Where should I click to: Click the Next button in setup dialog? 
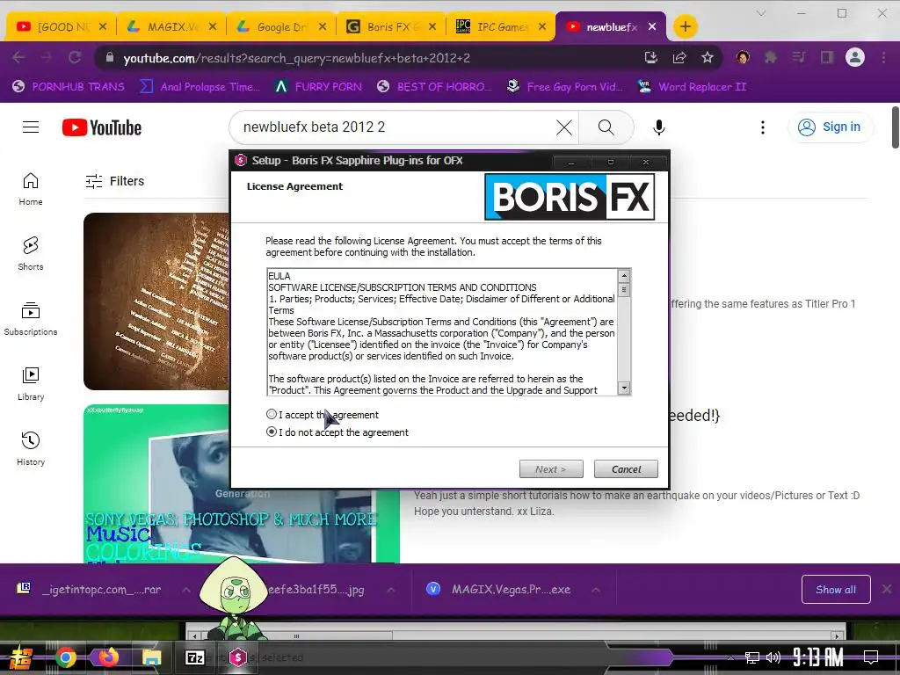point(551,469)
